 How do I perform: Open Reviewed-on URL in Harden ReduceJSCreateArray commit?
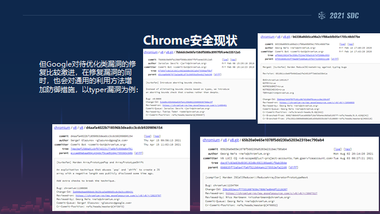pos(316,103)
